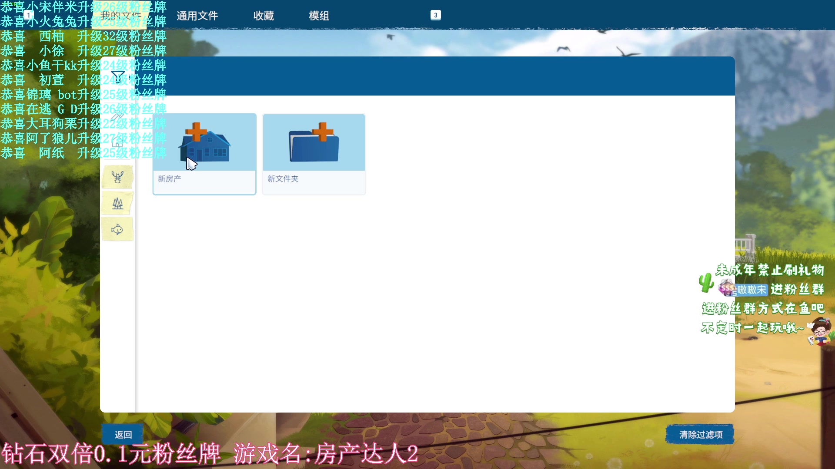Open the 模组 tab
Viewport: 835px width, 469px height.
tap(319, 16)
